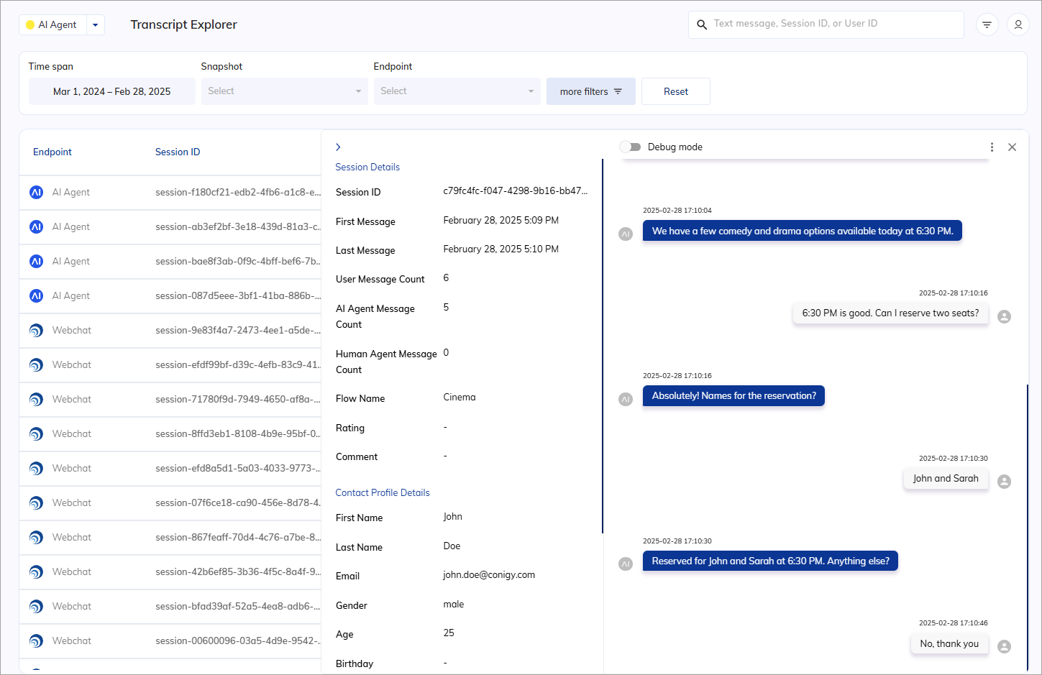Open the three-dot options menu

[x=992, y=147]
